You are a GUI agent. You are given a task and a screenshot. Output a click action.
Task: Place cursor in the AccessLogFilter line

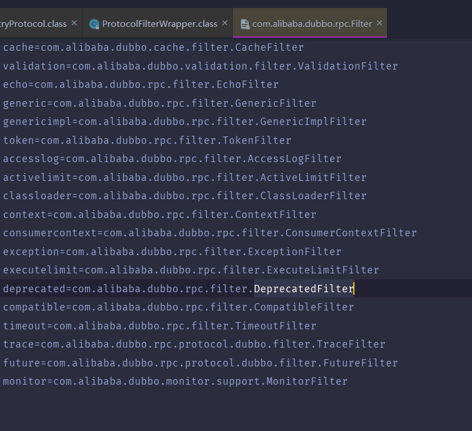172,159
